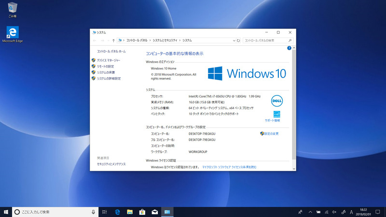Launch Edge from the taskbar
The image size is (386, 217).
[117, 212]
